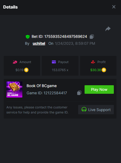Viewport: 121px width, 163px height.
Task: Share this bet via arrow icon
Action: (x=108, y=29)
